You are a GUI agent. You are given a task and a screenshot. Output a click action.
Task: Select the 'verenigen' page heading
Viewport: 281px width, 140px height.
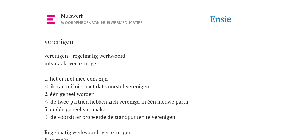click(59, 42)
